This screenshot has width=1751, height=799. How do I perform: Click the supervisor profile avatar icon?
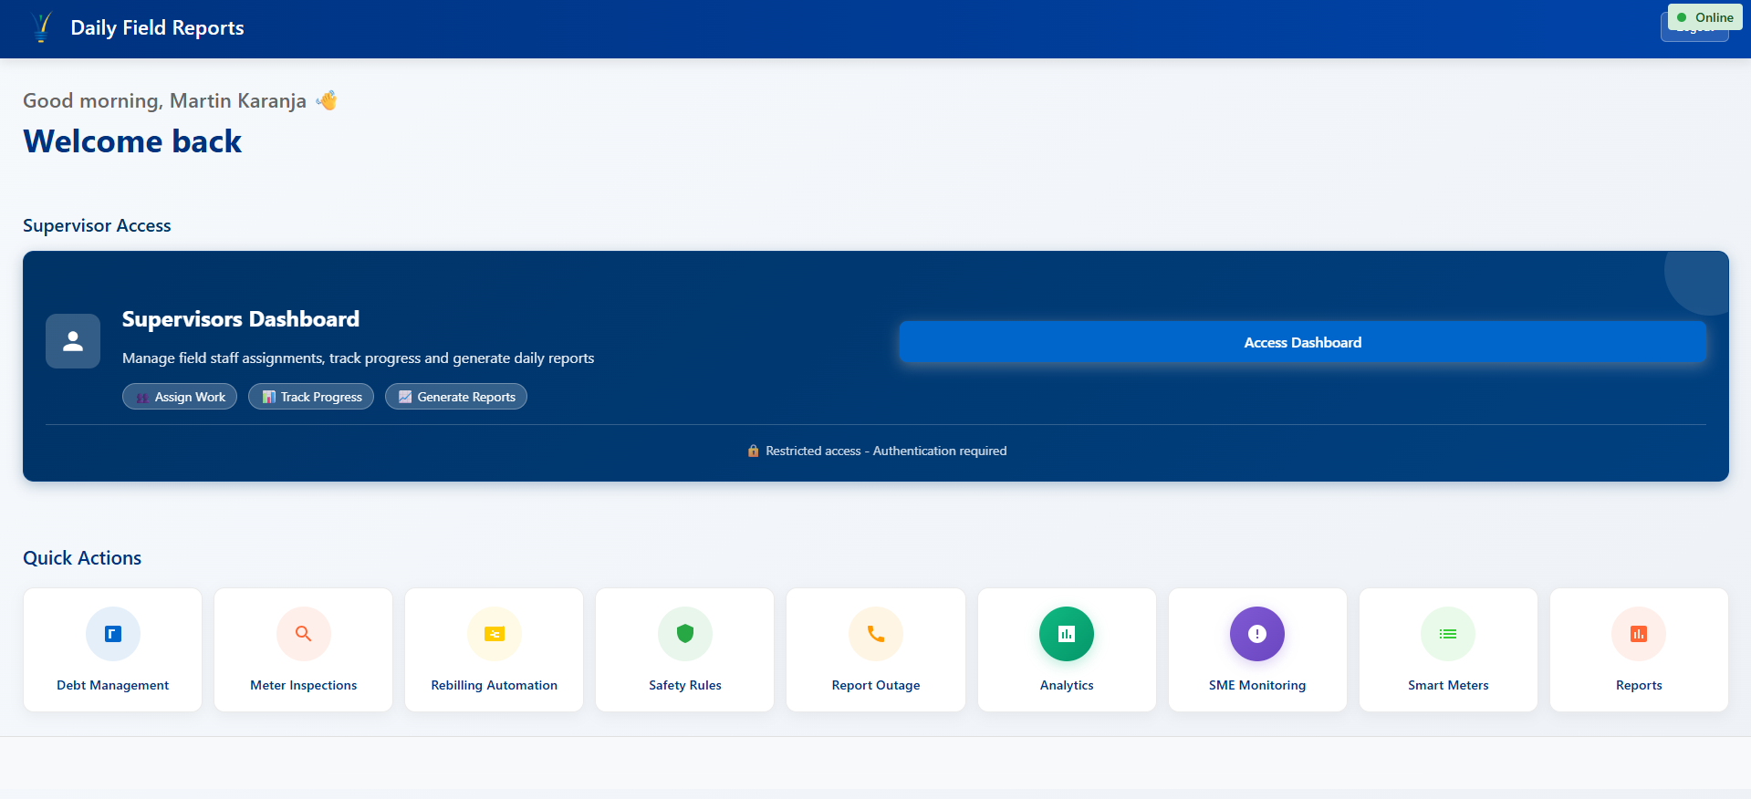73,341
